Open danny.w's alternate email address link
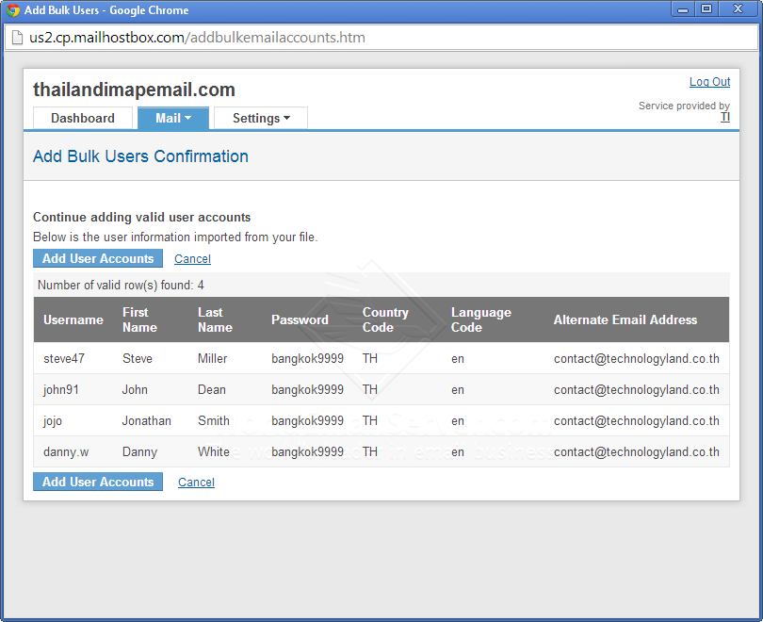 (636, 451)
